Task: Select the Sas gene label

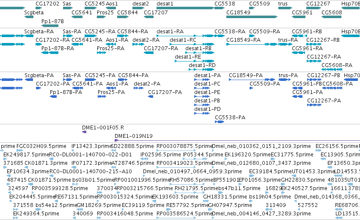Action: click(67, 4)
